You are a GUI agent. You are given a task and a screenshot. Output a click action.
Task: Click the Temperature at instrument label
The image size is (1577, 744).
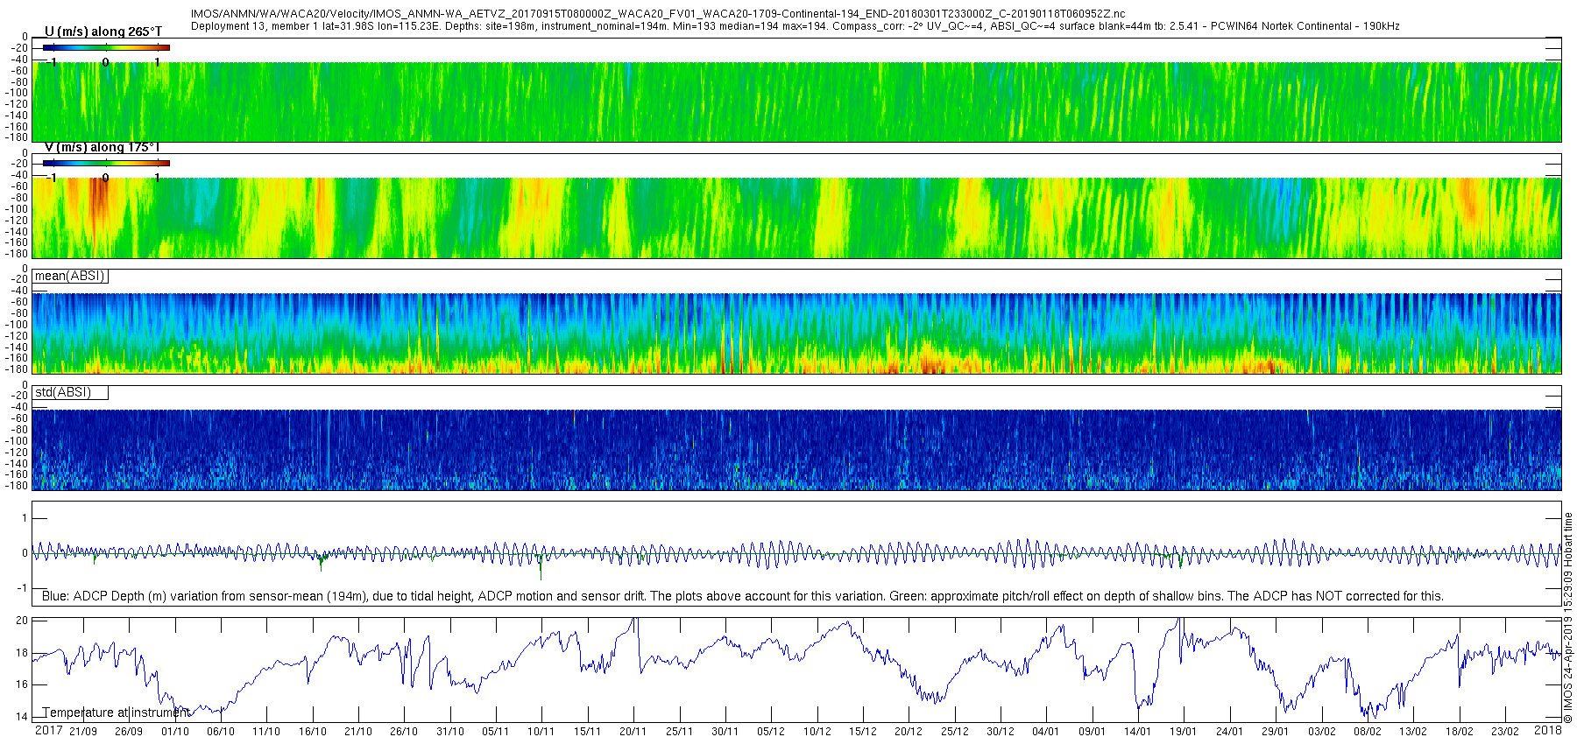coord(116,712)
